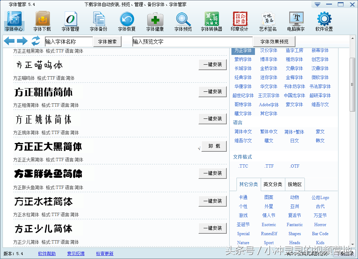Switch to the 其它分类 tab
This screenshot has height=259, width=358.
tap(248, 184)
